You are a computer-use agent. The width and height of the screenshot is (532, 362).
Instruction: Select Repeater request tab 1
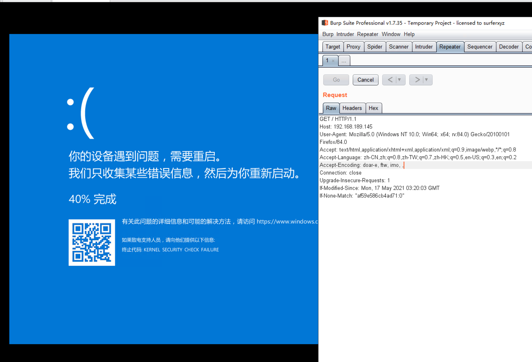(327, 61)
